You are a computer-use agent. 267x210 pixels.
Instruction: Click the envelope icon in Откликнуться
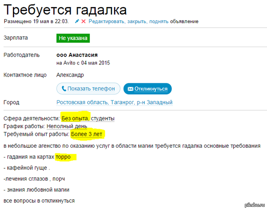[130, 89]
